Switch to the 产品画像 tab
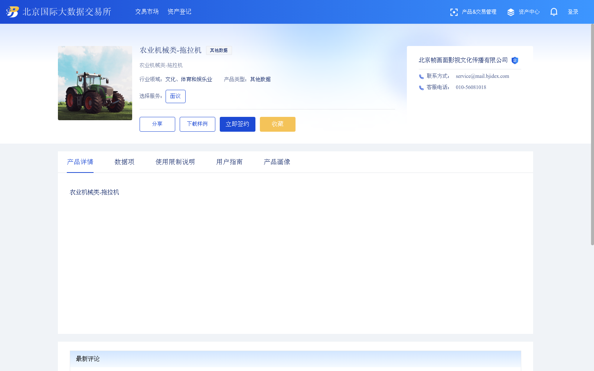594x371 pixels. click(277, 162)
